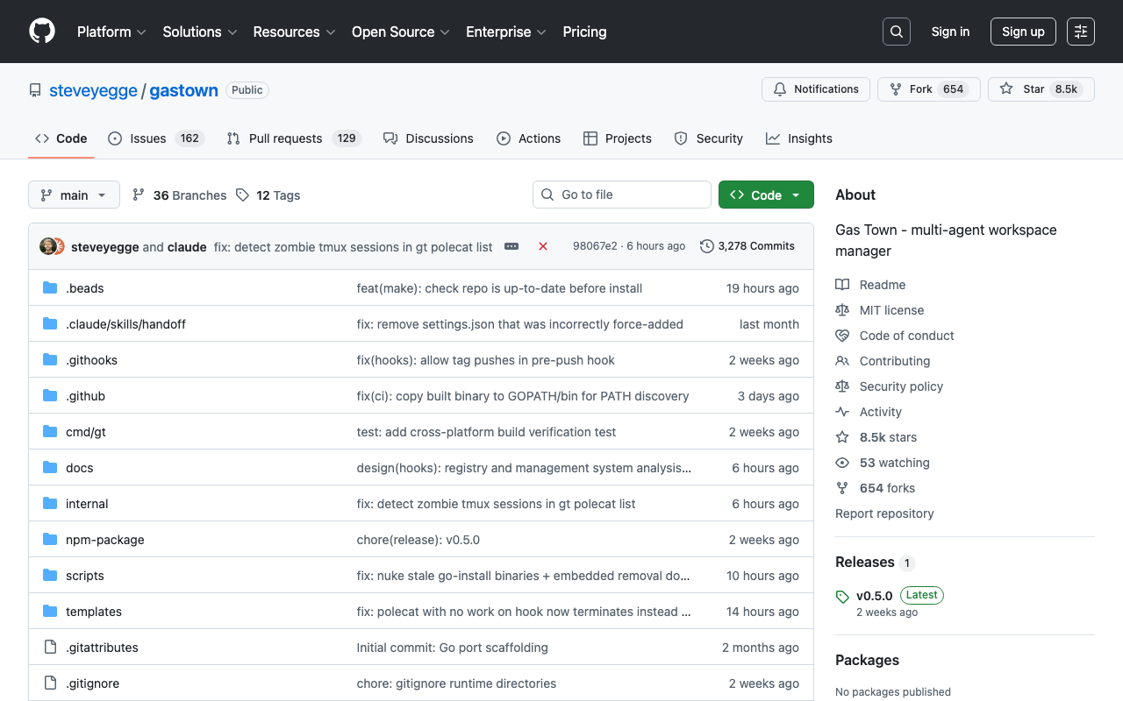This screenshot has height=701, width=1123.
Task: Open the Platform dropdown menu
Action: point(111,32)
